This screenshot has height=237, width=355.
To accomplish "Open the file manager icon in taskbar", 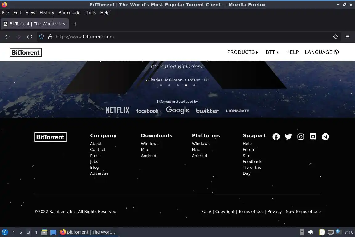I will (x=44, y=232).
